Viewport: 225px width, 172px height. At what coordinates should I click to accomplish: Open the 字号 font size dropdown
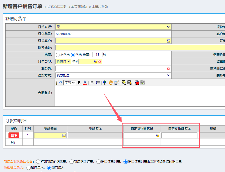(70, 83)
